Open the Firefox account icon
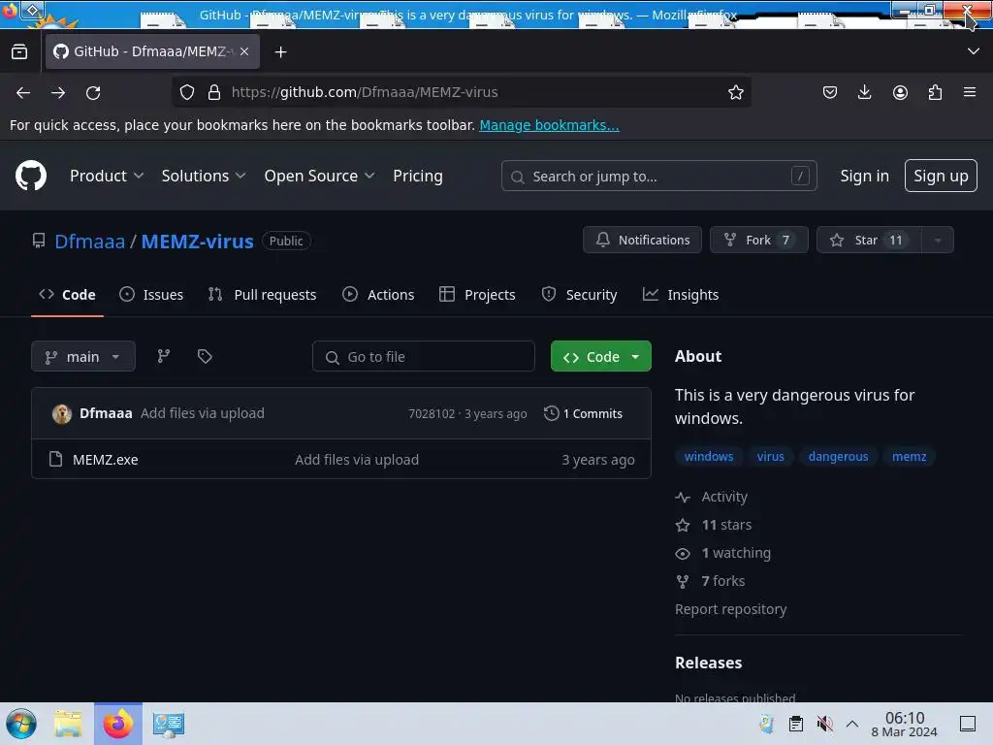Screen dimensions: 993x745 coord(900,92)
